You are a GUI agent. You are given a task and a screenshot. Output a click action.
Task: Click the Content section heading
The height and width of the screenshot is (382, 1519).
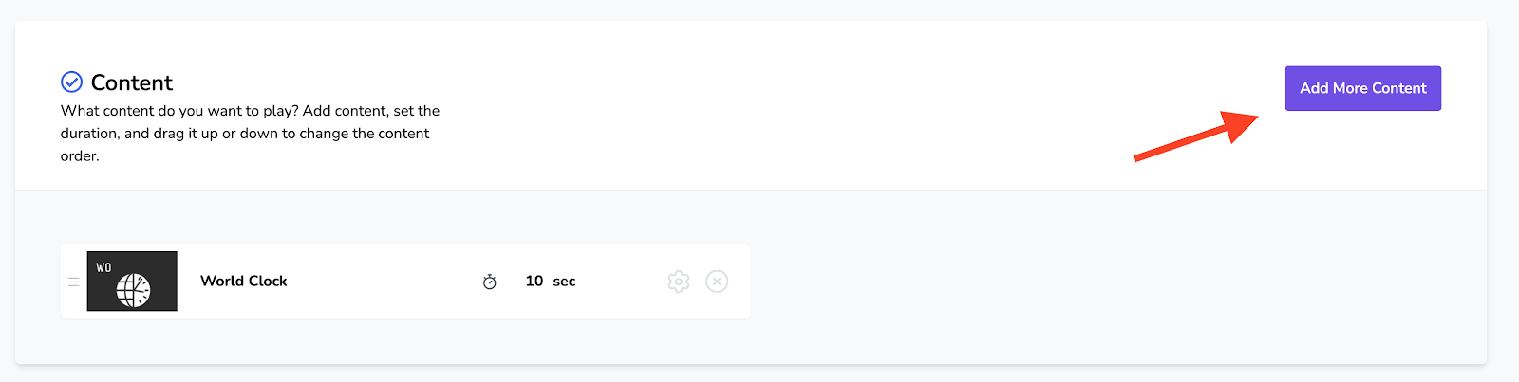click(131, 82)
